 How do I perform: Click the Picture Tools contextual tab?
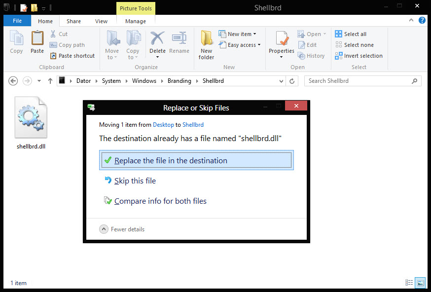(x=136, y=8)
